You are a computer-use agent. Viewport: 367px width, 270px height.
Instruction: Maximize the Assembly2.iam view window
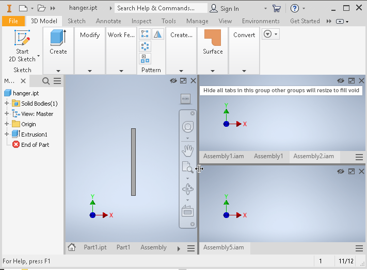pyautogui.click(x=352, y=81)
